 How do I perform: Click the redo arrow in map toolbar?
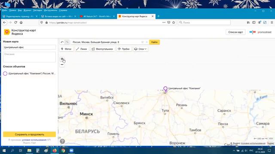coord(67,42)
